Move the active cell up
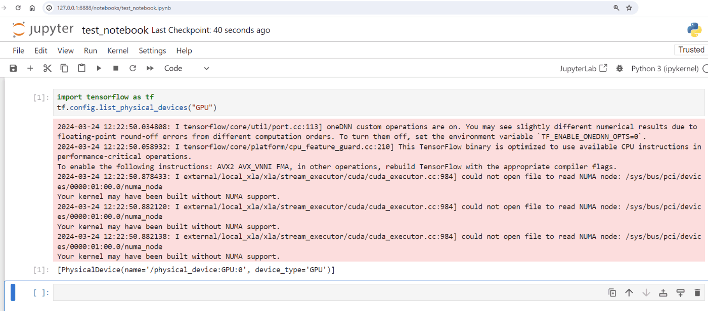708x311 pixels. coord(629,292)
